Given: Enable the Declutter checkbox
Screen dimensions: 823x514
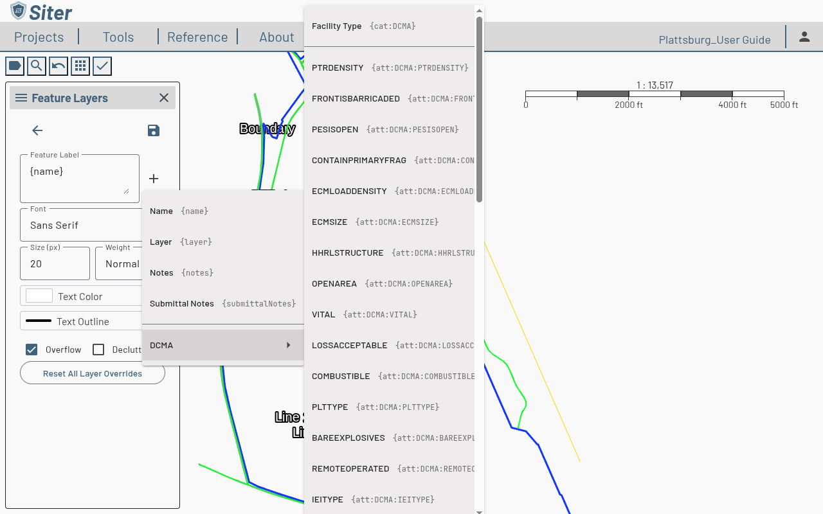Looking at the screenshot, I should click(98, 350).
